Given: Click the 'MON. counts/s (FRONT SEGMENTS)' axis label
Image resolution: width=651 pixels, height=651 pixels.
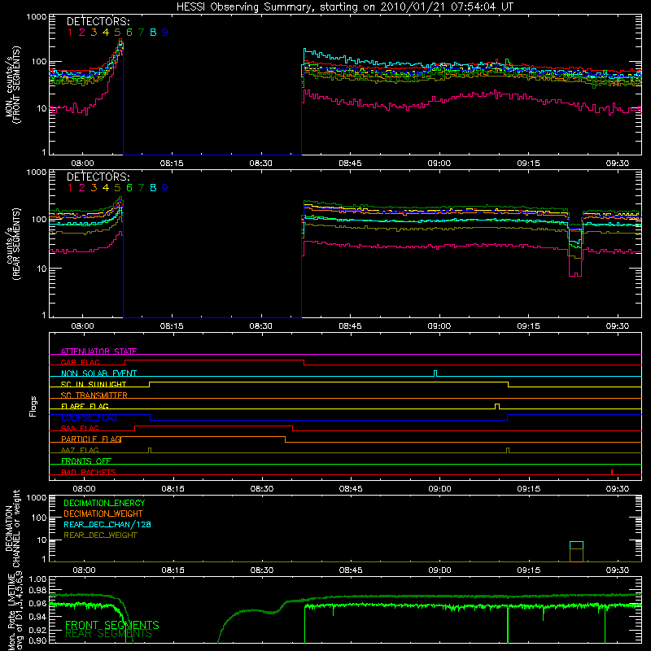Looking at the screenshot, I should coord(12,85).
